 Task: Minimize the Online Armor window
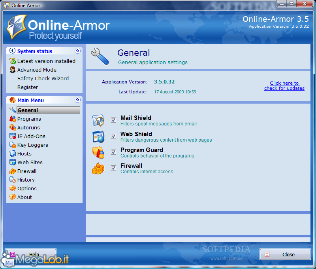pyautogui.click(x=282, y=4)
